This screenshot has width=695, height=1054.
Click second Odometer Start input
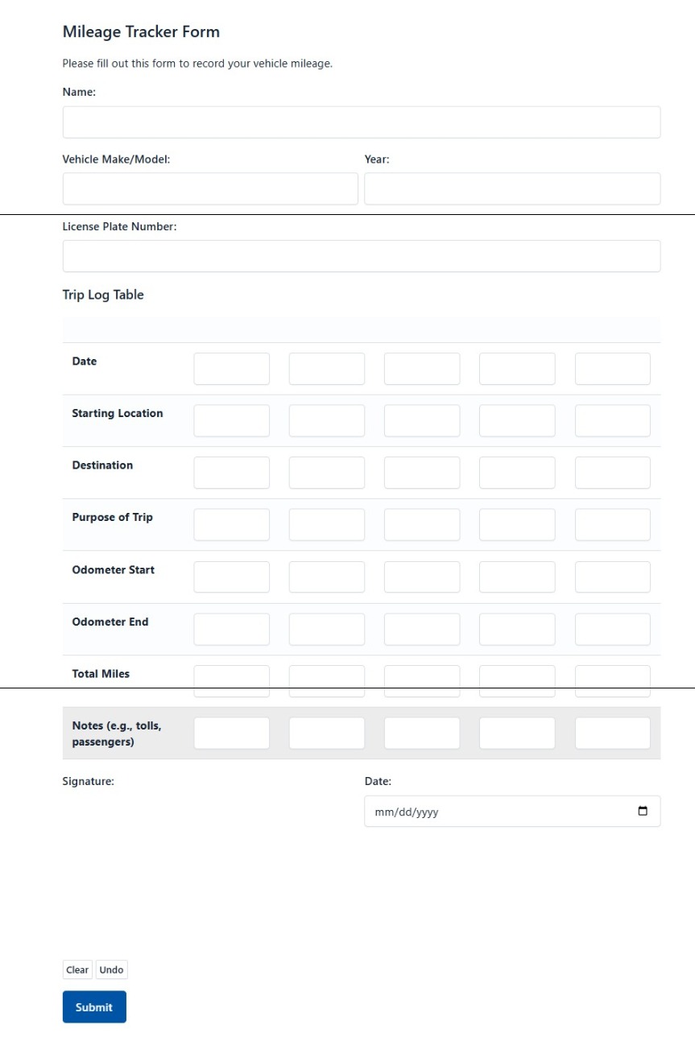pyautogui.click(x=327, y=577)
